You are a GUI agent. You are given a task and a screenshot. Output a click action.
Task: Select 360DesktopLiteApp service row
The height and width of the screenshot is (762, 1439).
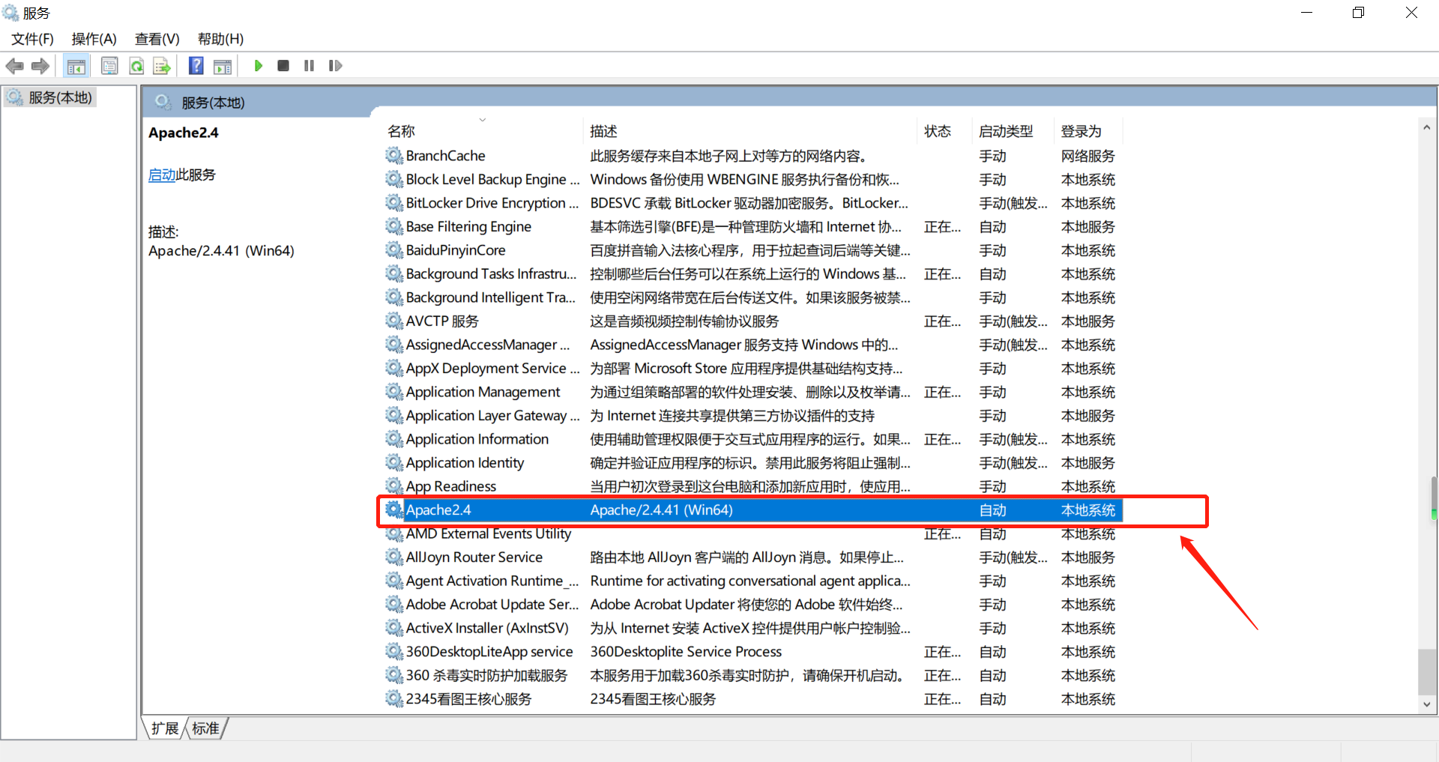(752, 652)
